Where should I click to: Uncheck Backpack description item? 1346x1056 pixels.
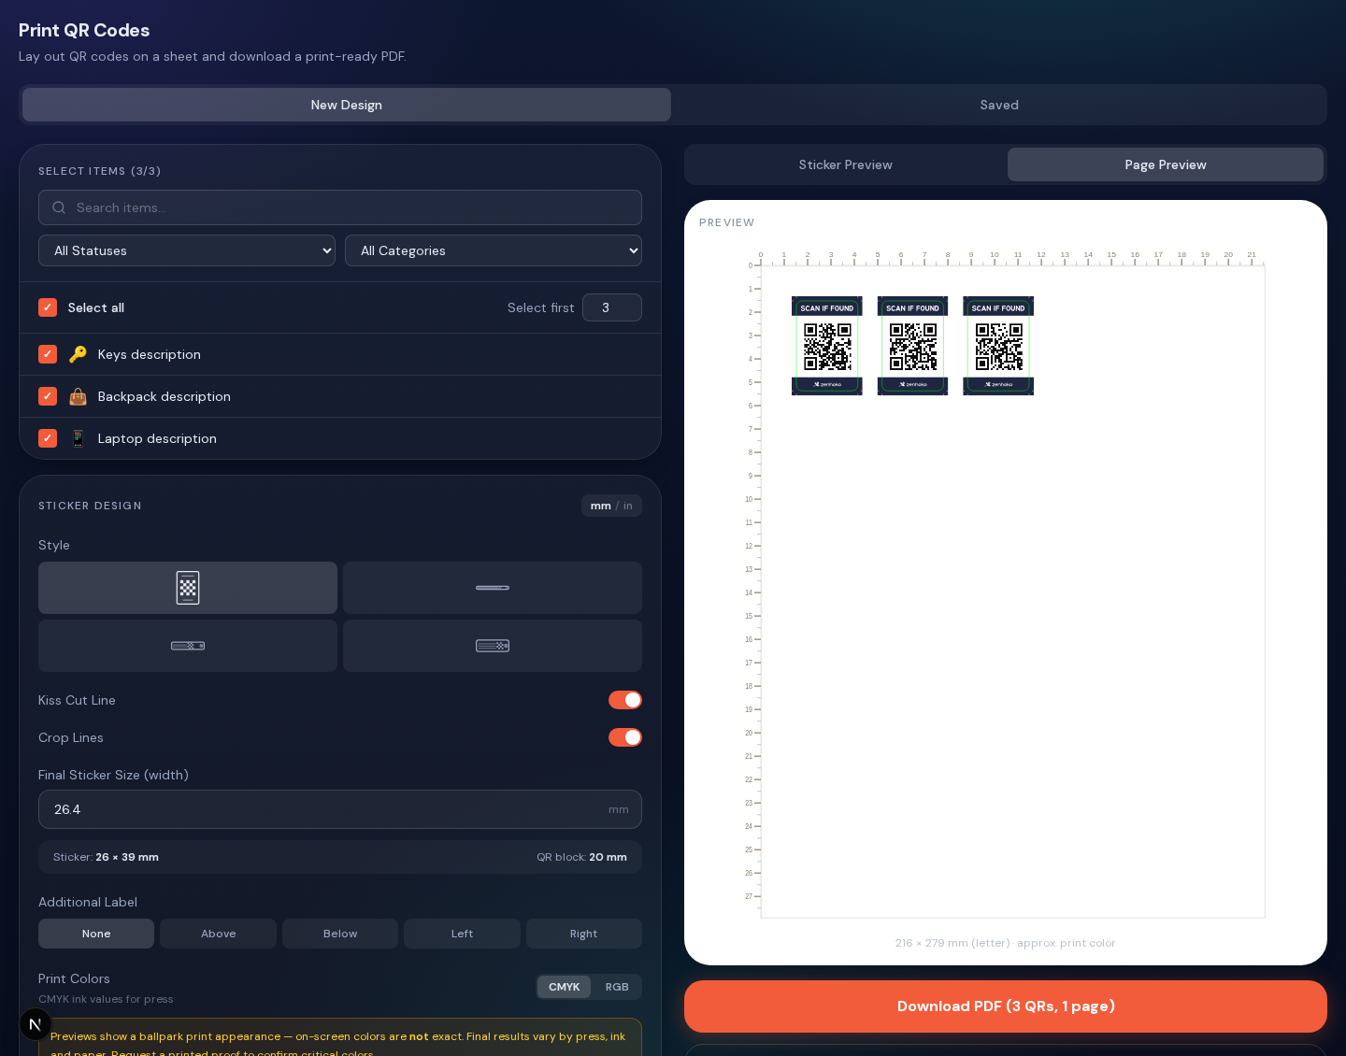[48, 396]
